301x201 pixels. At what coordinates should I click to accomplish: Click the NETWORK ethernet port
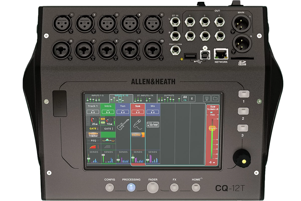(x=221, y=54)
